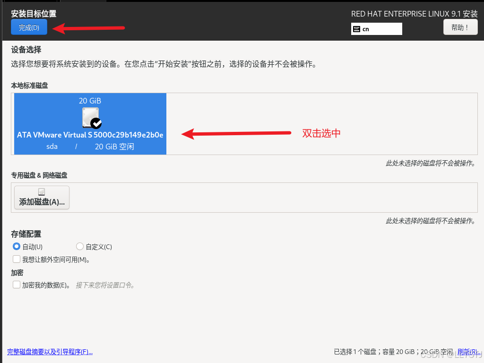Click the 存储配置 section heading
This screenshot has width=484, height=363.
[26, 234]
